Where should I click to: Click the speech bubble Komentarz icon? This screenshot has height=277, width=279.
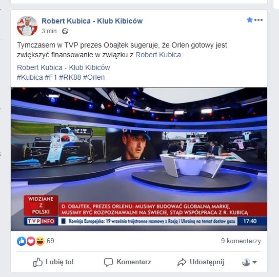tap(108, 262)
